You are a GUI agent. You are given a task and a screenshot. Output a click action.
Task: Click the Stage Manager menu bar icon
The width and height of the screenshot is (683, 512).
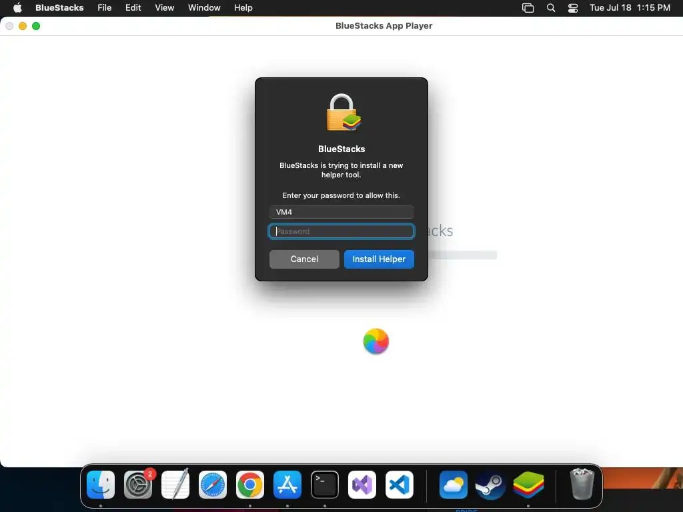click(528, 8)
